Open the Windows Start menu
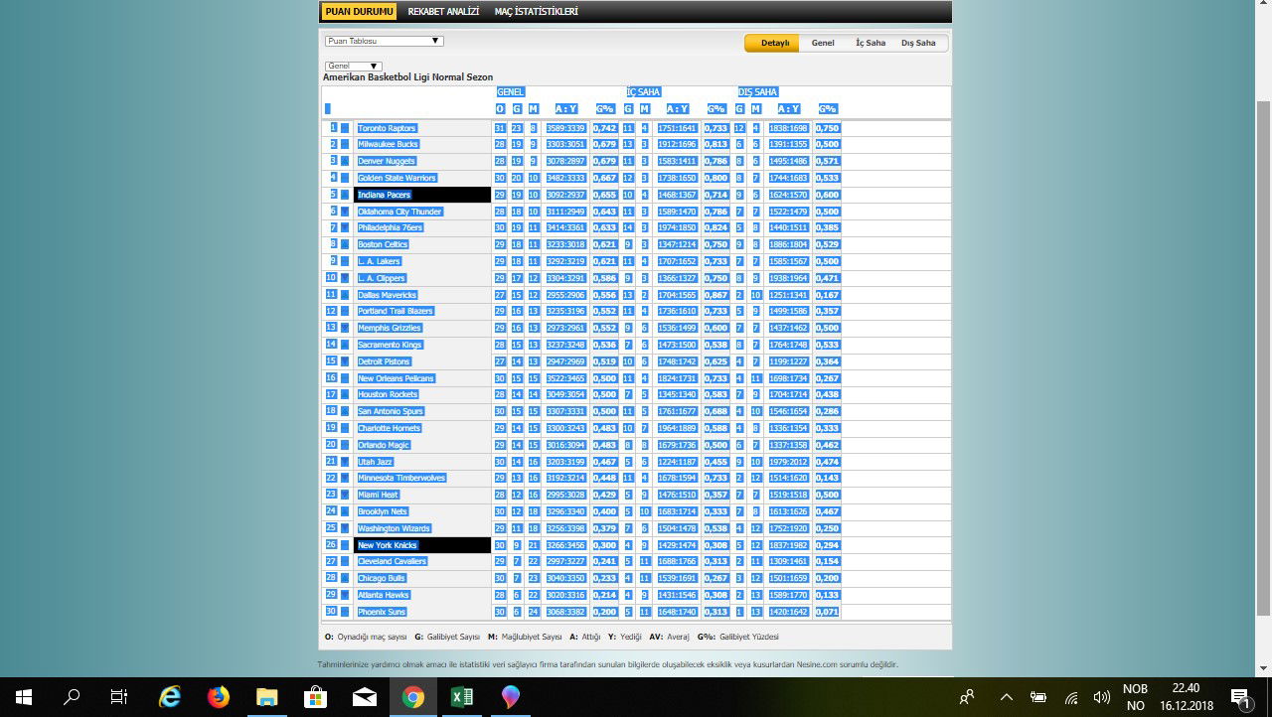The width and height of the screenshot is (1272, 717). click(23, 697)
